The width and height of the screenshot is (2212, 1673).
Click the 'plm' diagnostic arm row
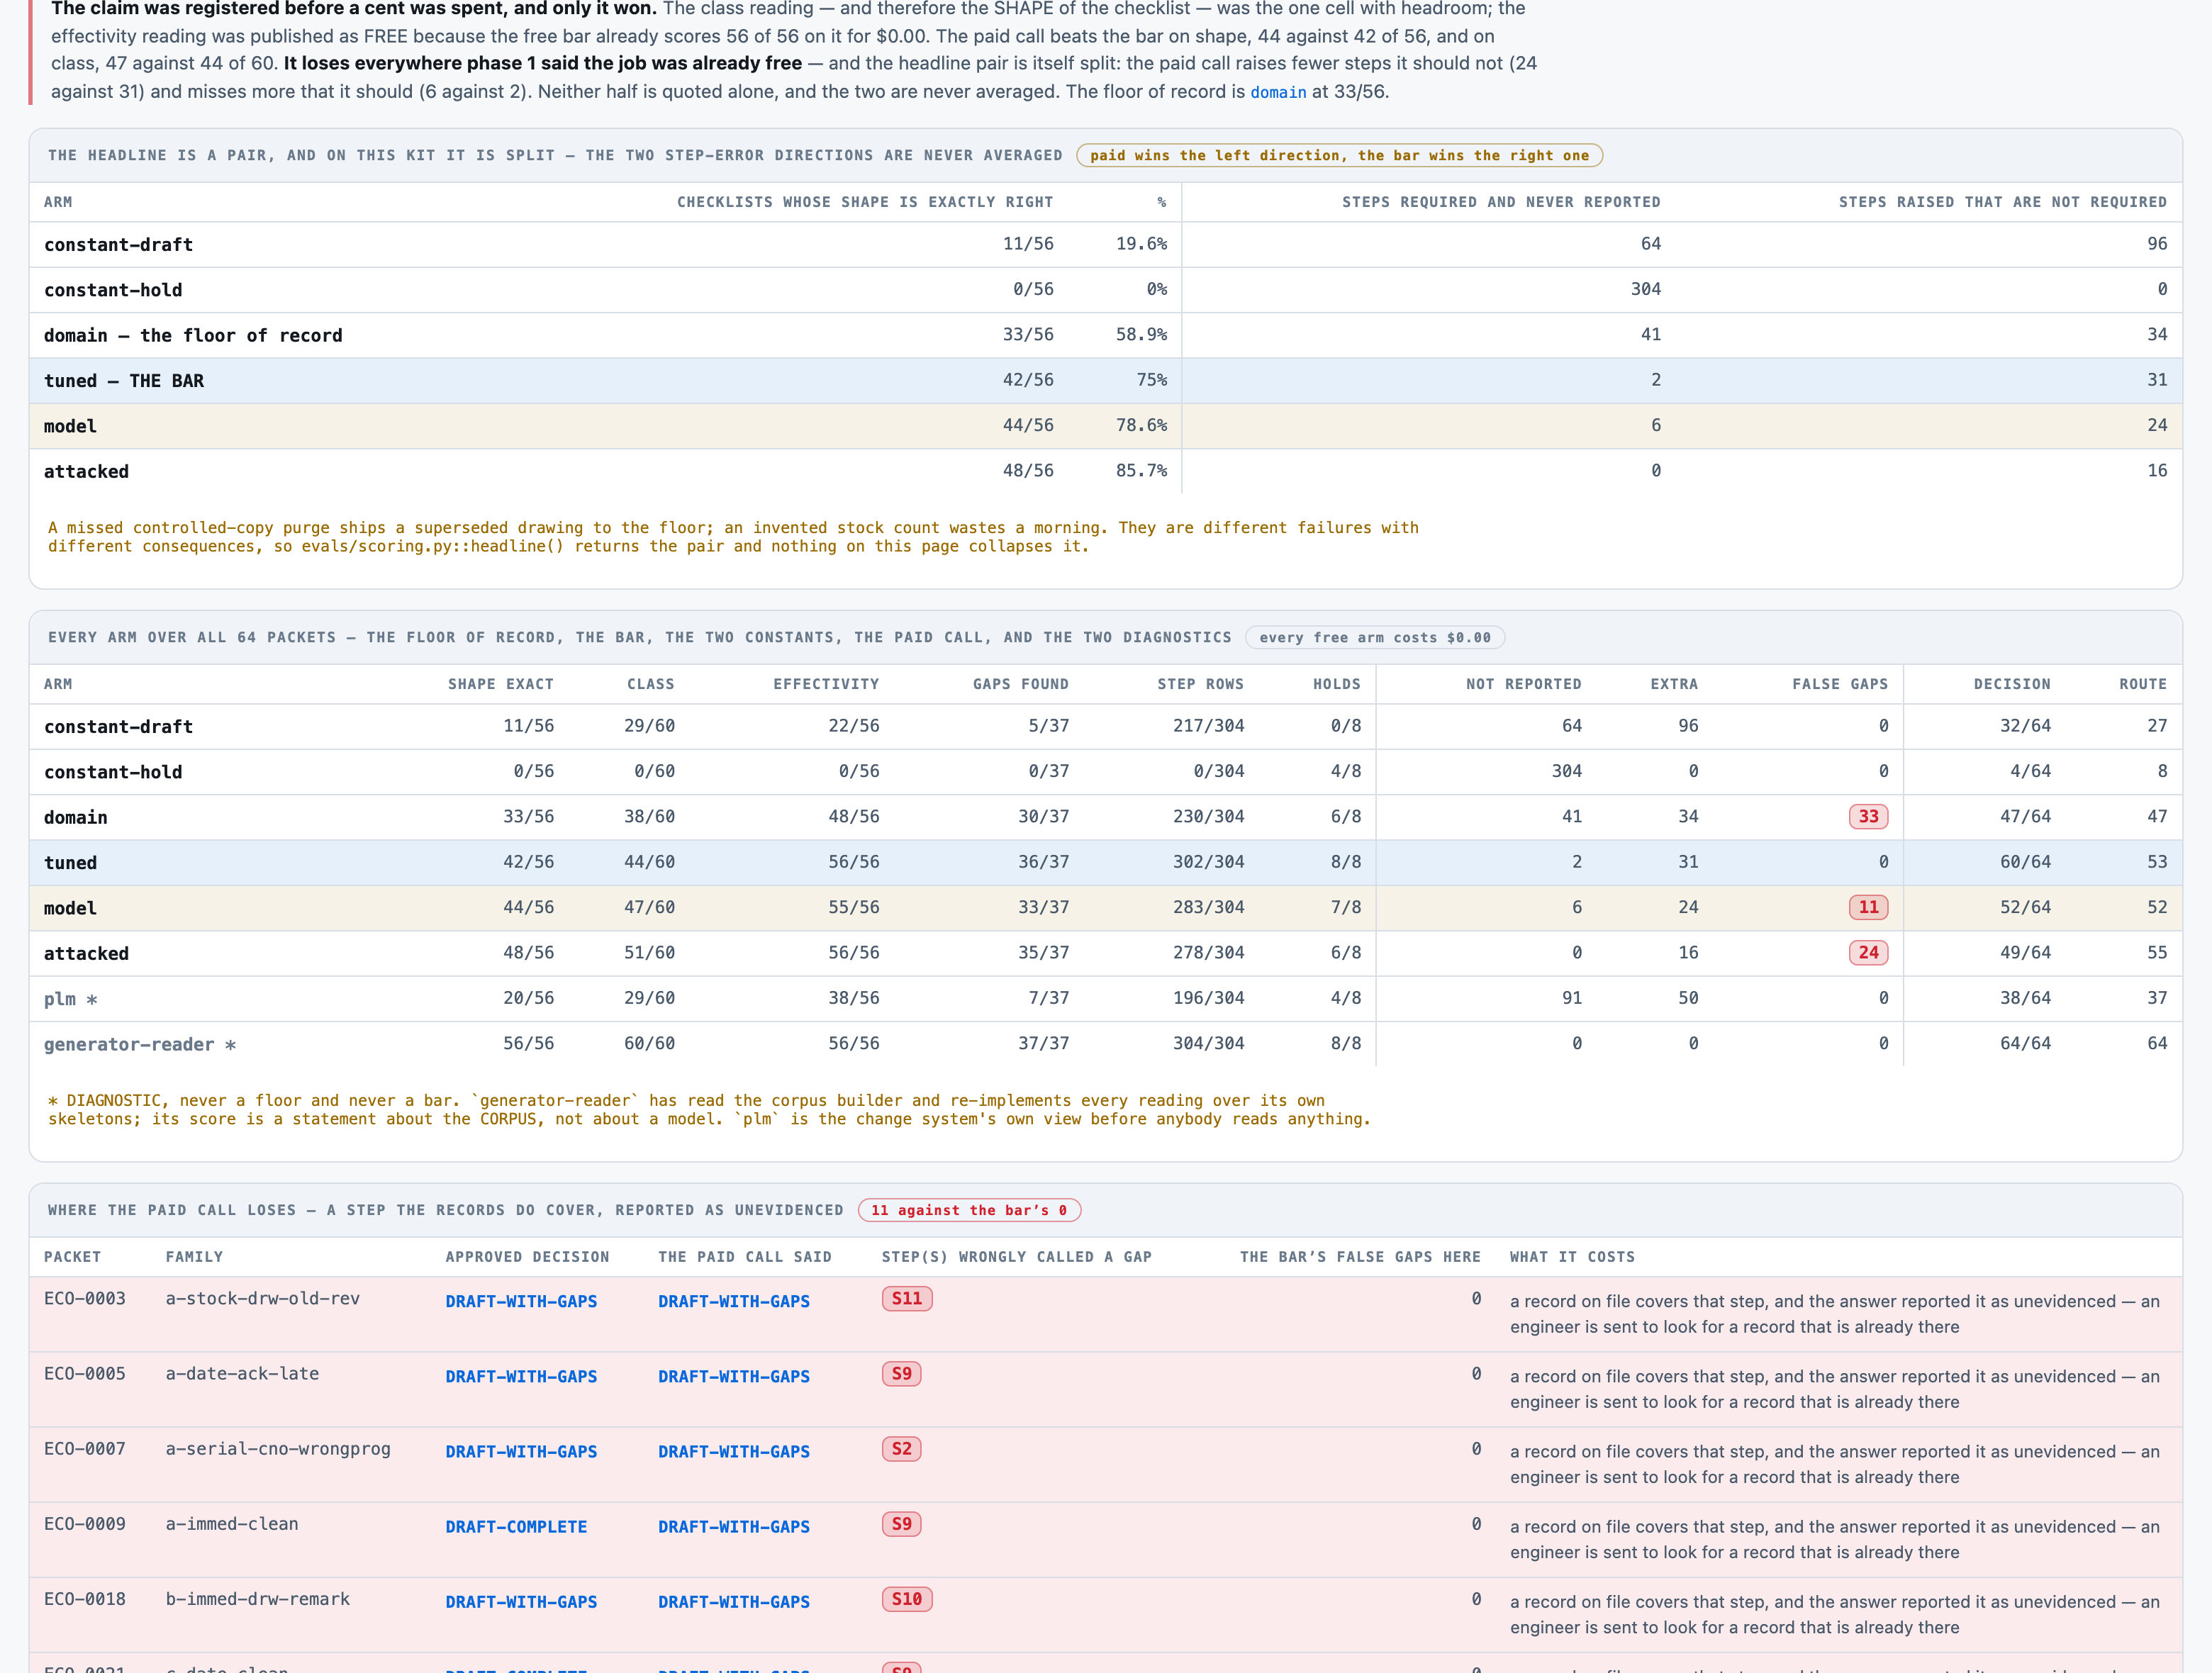1105,999
